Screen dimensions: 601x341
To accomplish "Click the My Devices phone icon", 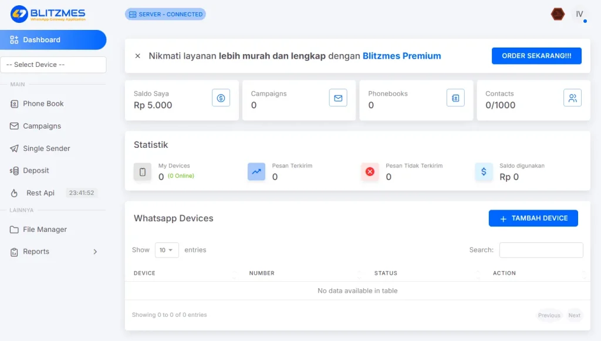I will point(142,171).
